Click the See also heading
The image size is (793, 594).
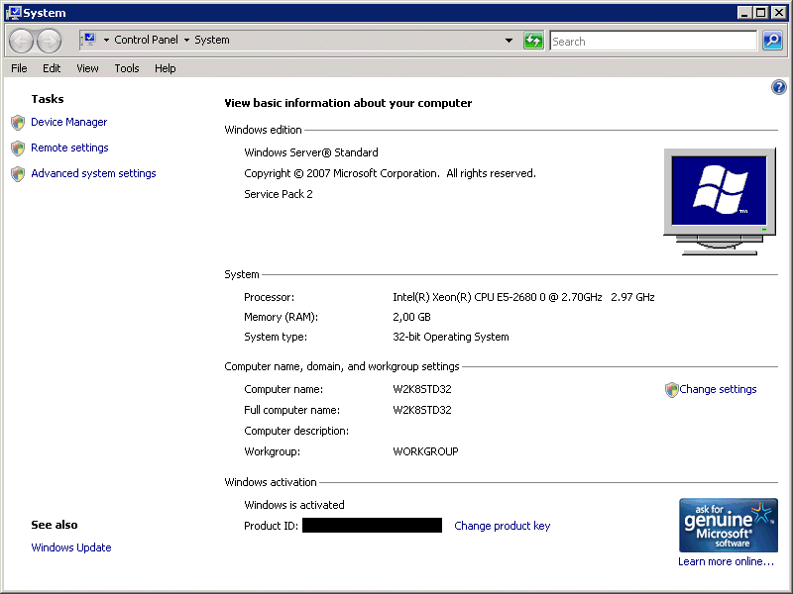(55, 525)
